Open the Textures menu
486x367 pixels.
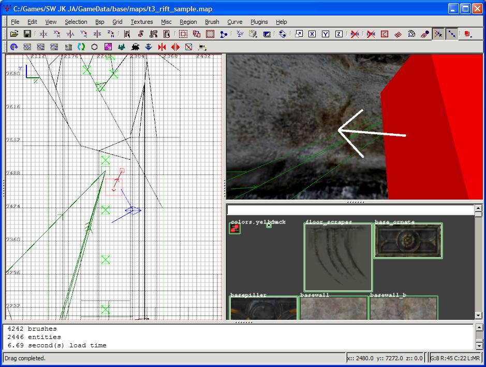pos(142,22)
